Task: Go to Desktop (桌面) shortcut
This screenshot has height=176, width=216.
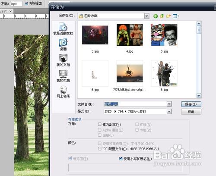Action: [63, 44]
